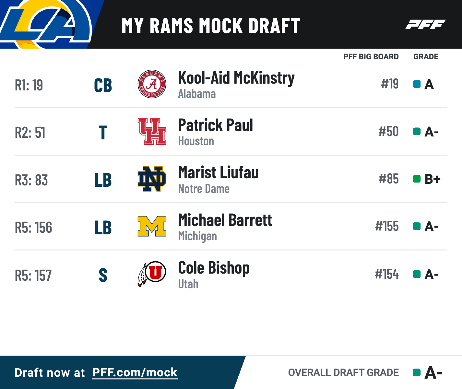Click the green swatch beside B+ grade
462x389 pixels.
(x=417, y=179)
